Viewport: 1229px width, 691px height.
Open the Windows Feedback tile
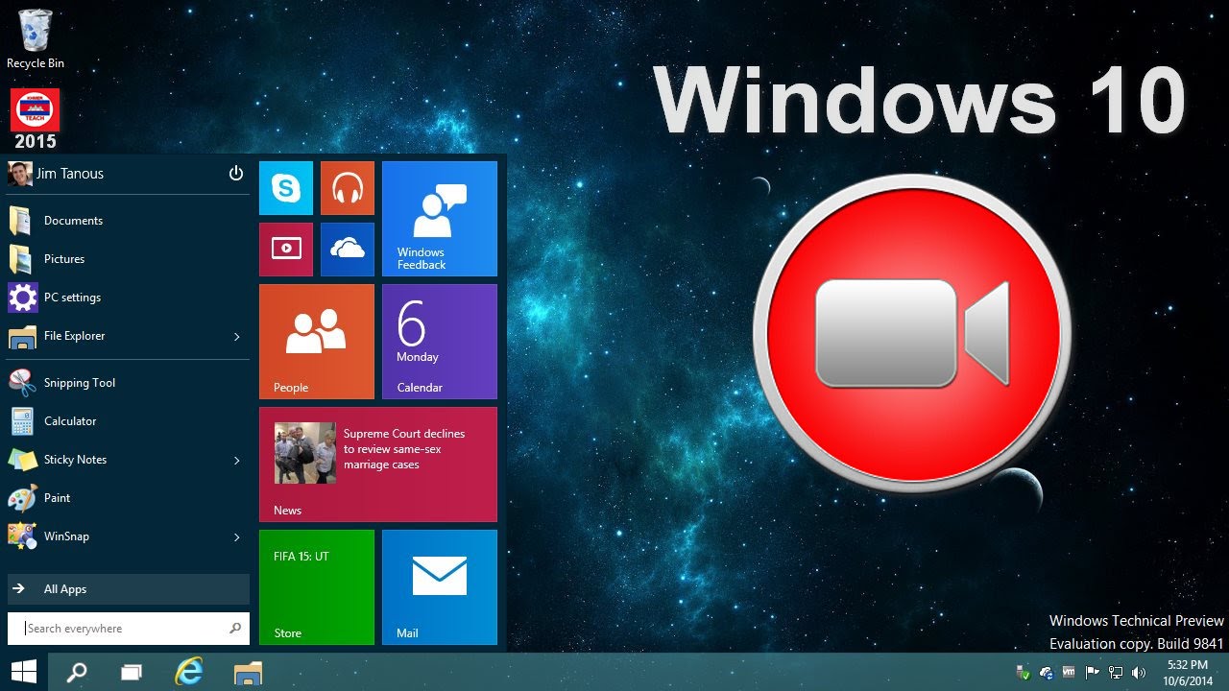pos(440,219)
